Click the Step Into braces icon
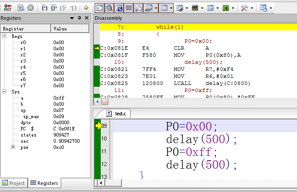 44,7
